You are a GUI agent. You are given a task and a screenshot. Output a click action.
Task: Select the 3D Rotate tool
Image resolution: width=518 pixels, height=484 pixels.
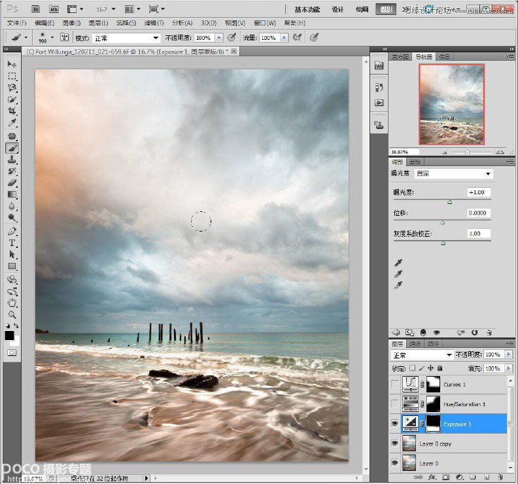tap(12, 279)
